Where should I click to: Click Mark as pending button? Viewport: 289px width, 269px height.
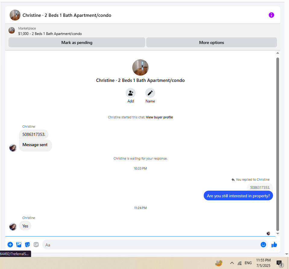click(77, 42)
